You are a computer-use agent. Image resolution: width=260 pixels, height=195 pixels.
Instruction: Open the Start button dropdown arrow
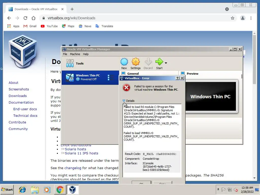click(x=166, y=63)
